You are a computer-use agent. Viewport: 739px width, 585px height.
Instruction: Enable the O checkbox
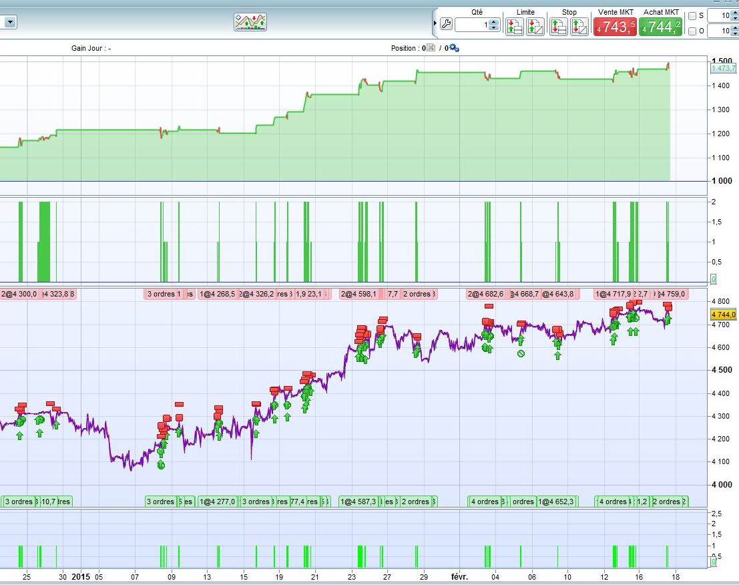point(692,31)
